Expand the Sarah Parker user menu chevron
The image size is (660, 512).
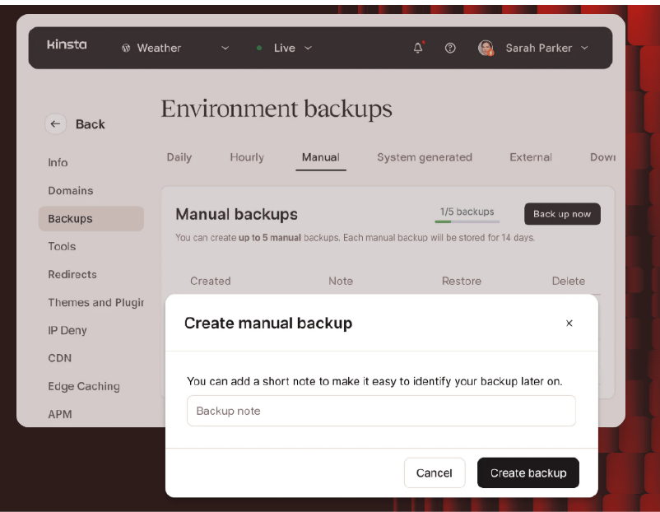pyautogui.click(x=584, y=48)
